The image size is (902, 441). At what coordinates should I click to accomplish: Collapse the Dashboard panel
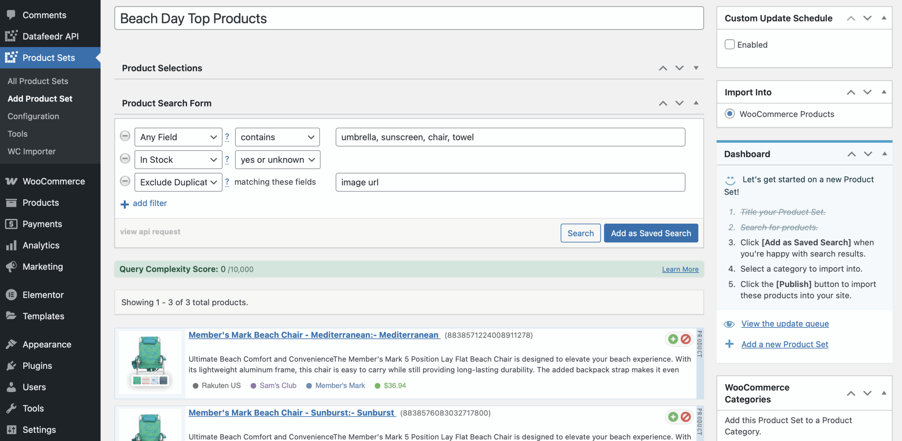884,154
